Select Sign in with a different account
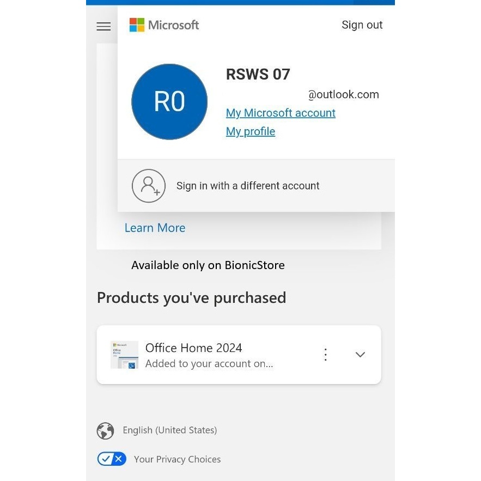The height and width of the screenshot is (481, 481). click(248, 186)
